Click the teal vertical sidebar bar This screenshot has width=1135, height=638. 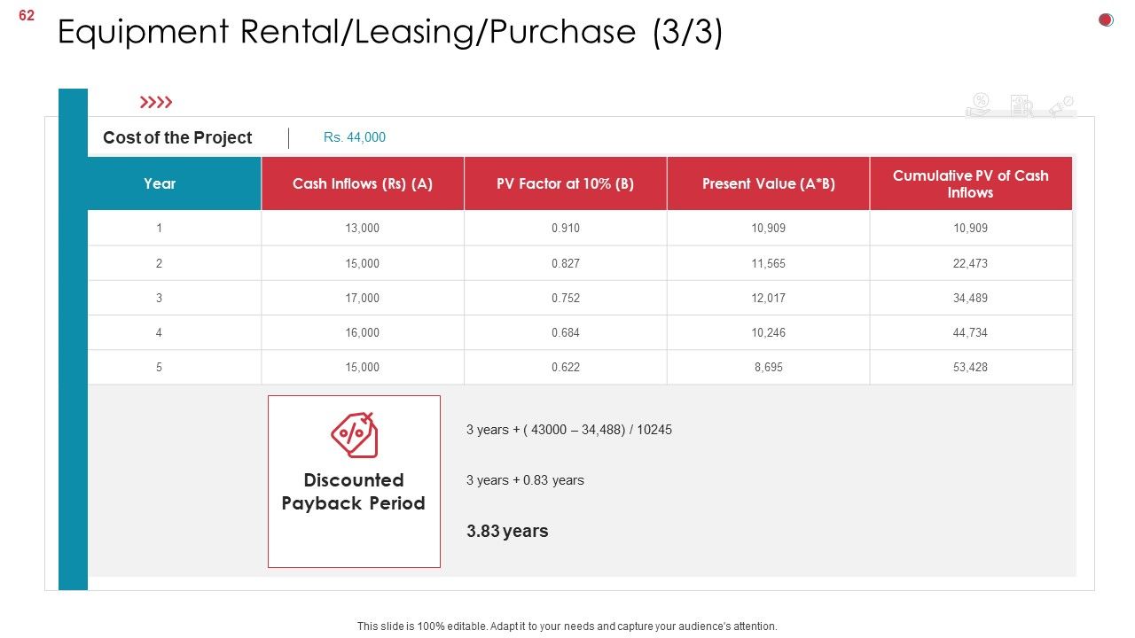coord(73,339)
